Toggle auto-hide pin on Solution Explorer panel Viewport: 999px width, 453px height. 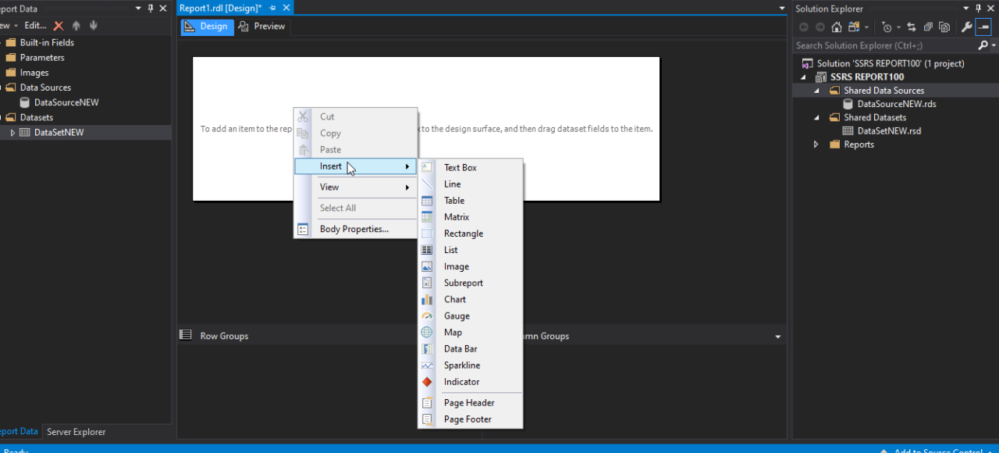click(x=979, y=9)
